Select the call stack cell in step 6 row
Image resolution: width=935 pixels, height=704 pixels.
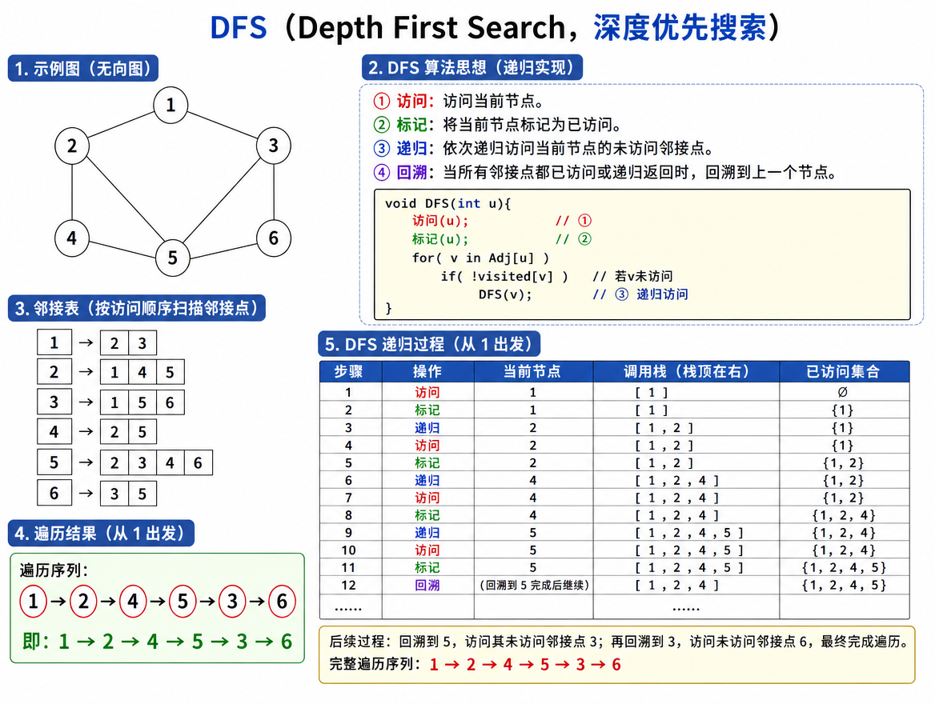pyautogui.click(x=686, y=480)
